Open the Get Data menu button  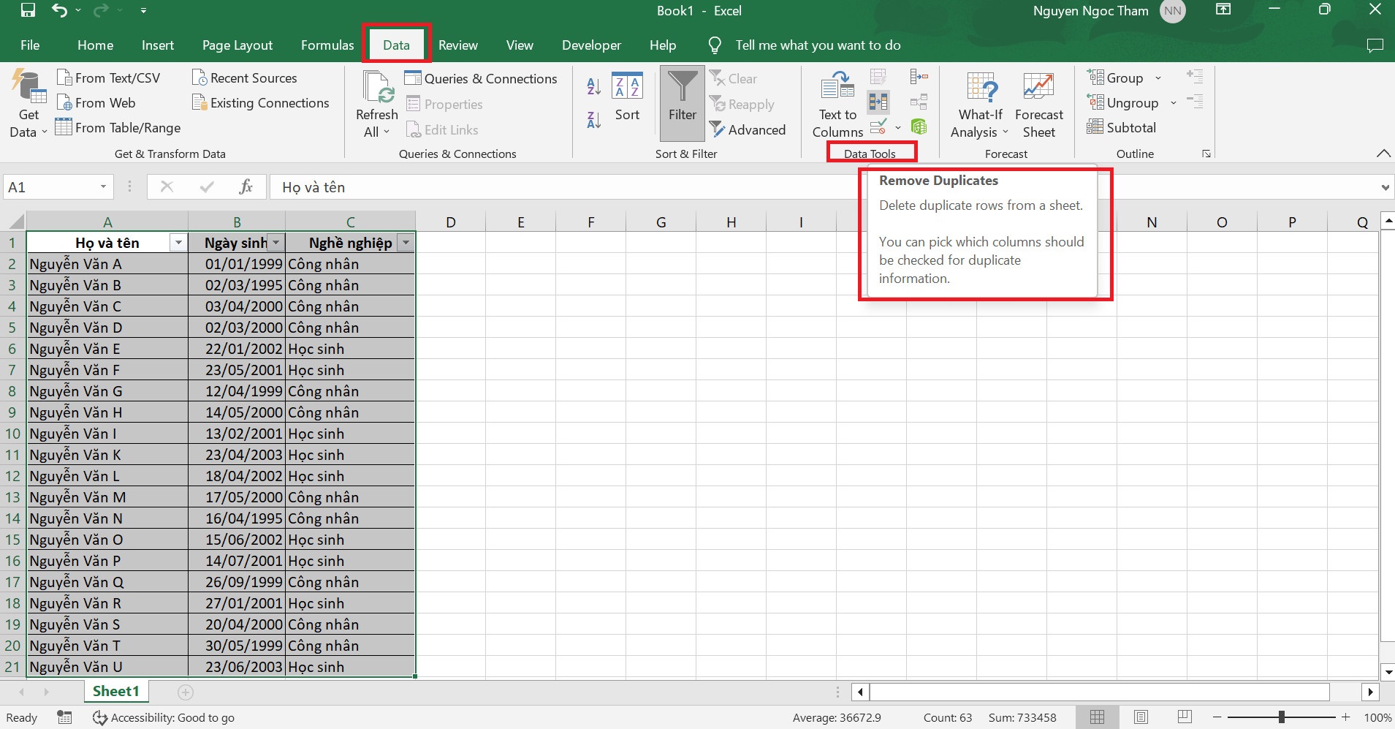click(28, 104)
